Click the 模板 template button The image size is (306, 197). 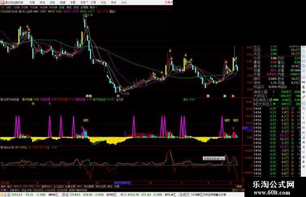pyautogui.click(x=239, y=186)
